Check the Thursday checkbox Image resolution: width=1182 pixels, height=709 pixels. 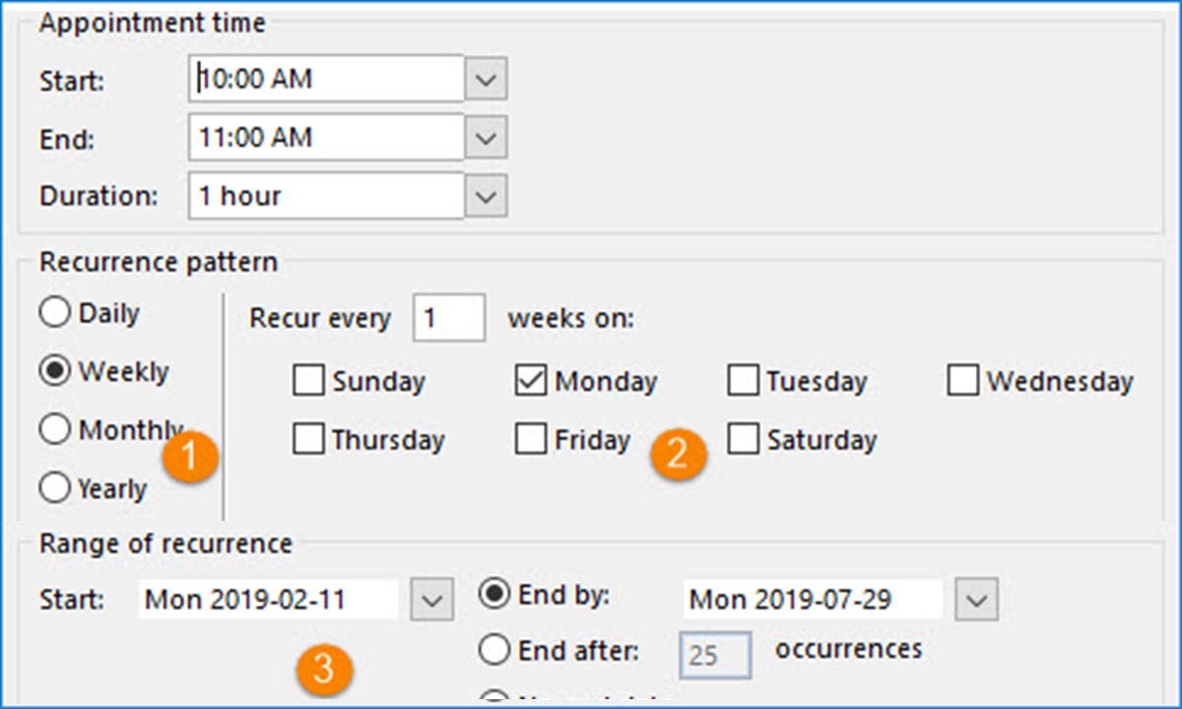[x=309, y=439]
